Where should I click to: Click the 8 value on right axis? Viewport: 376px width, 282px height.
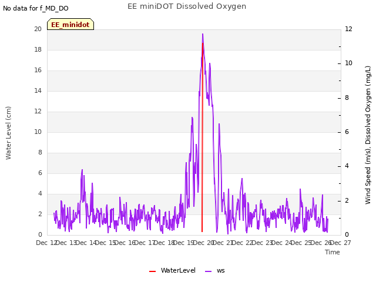[x=347, y=98]
